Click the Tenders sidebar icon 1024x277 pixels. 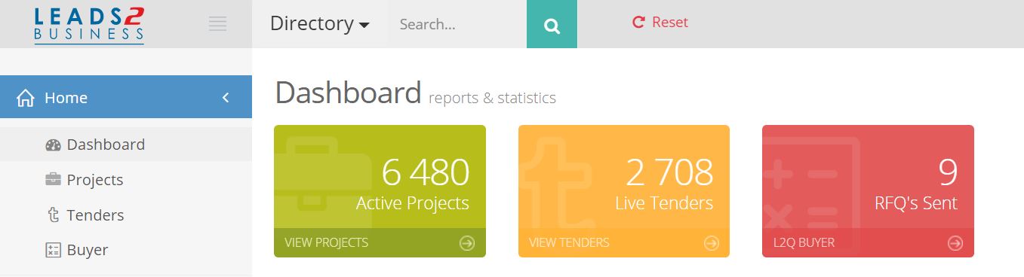tap(53, 215)
